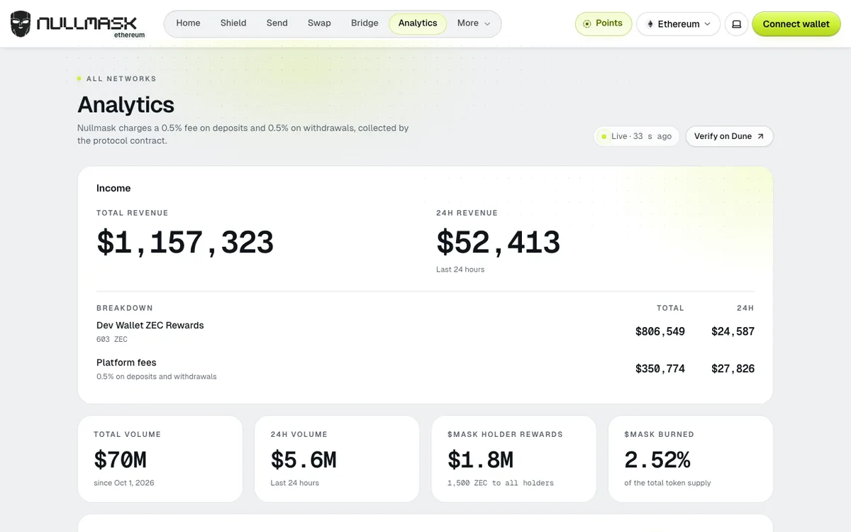Expand the More menu chevron
The image size is (851, 532).
click(x=487, y=23)
